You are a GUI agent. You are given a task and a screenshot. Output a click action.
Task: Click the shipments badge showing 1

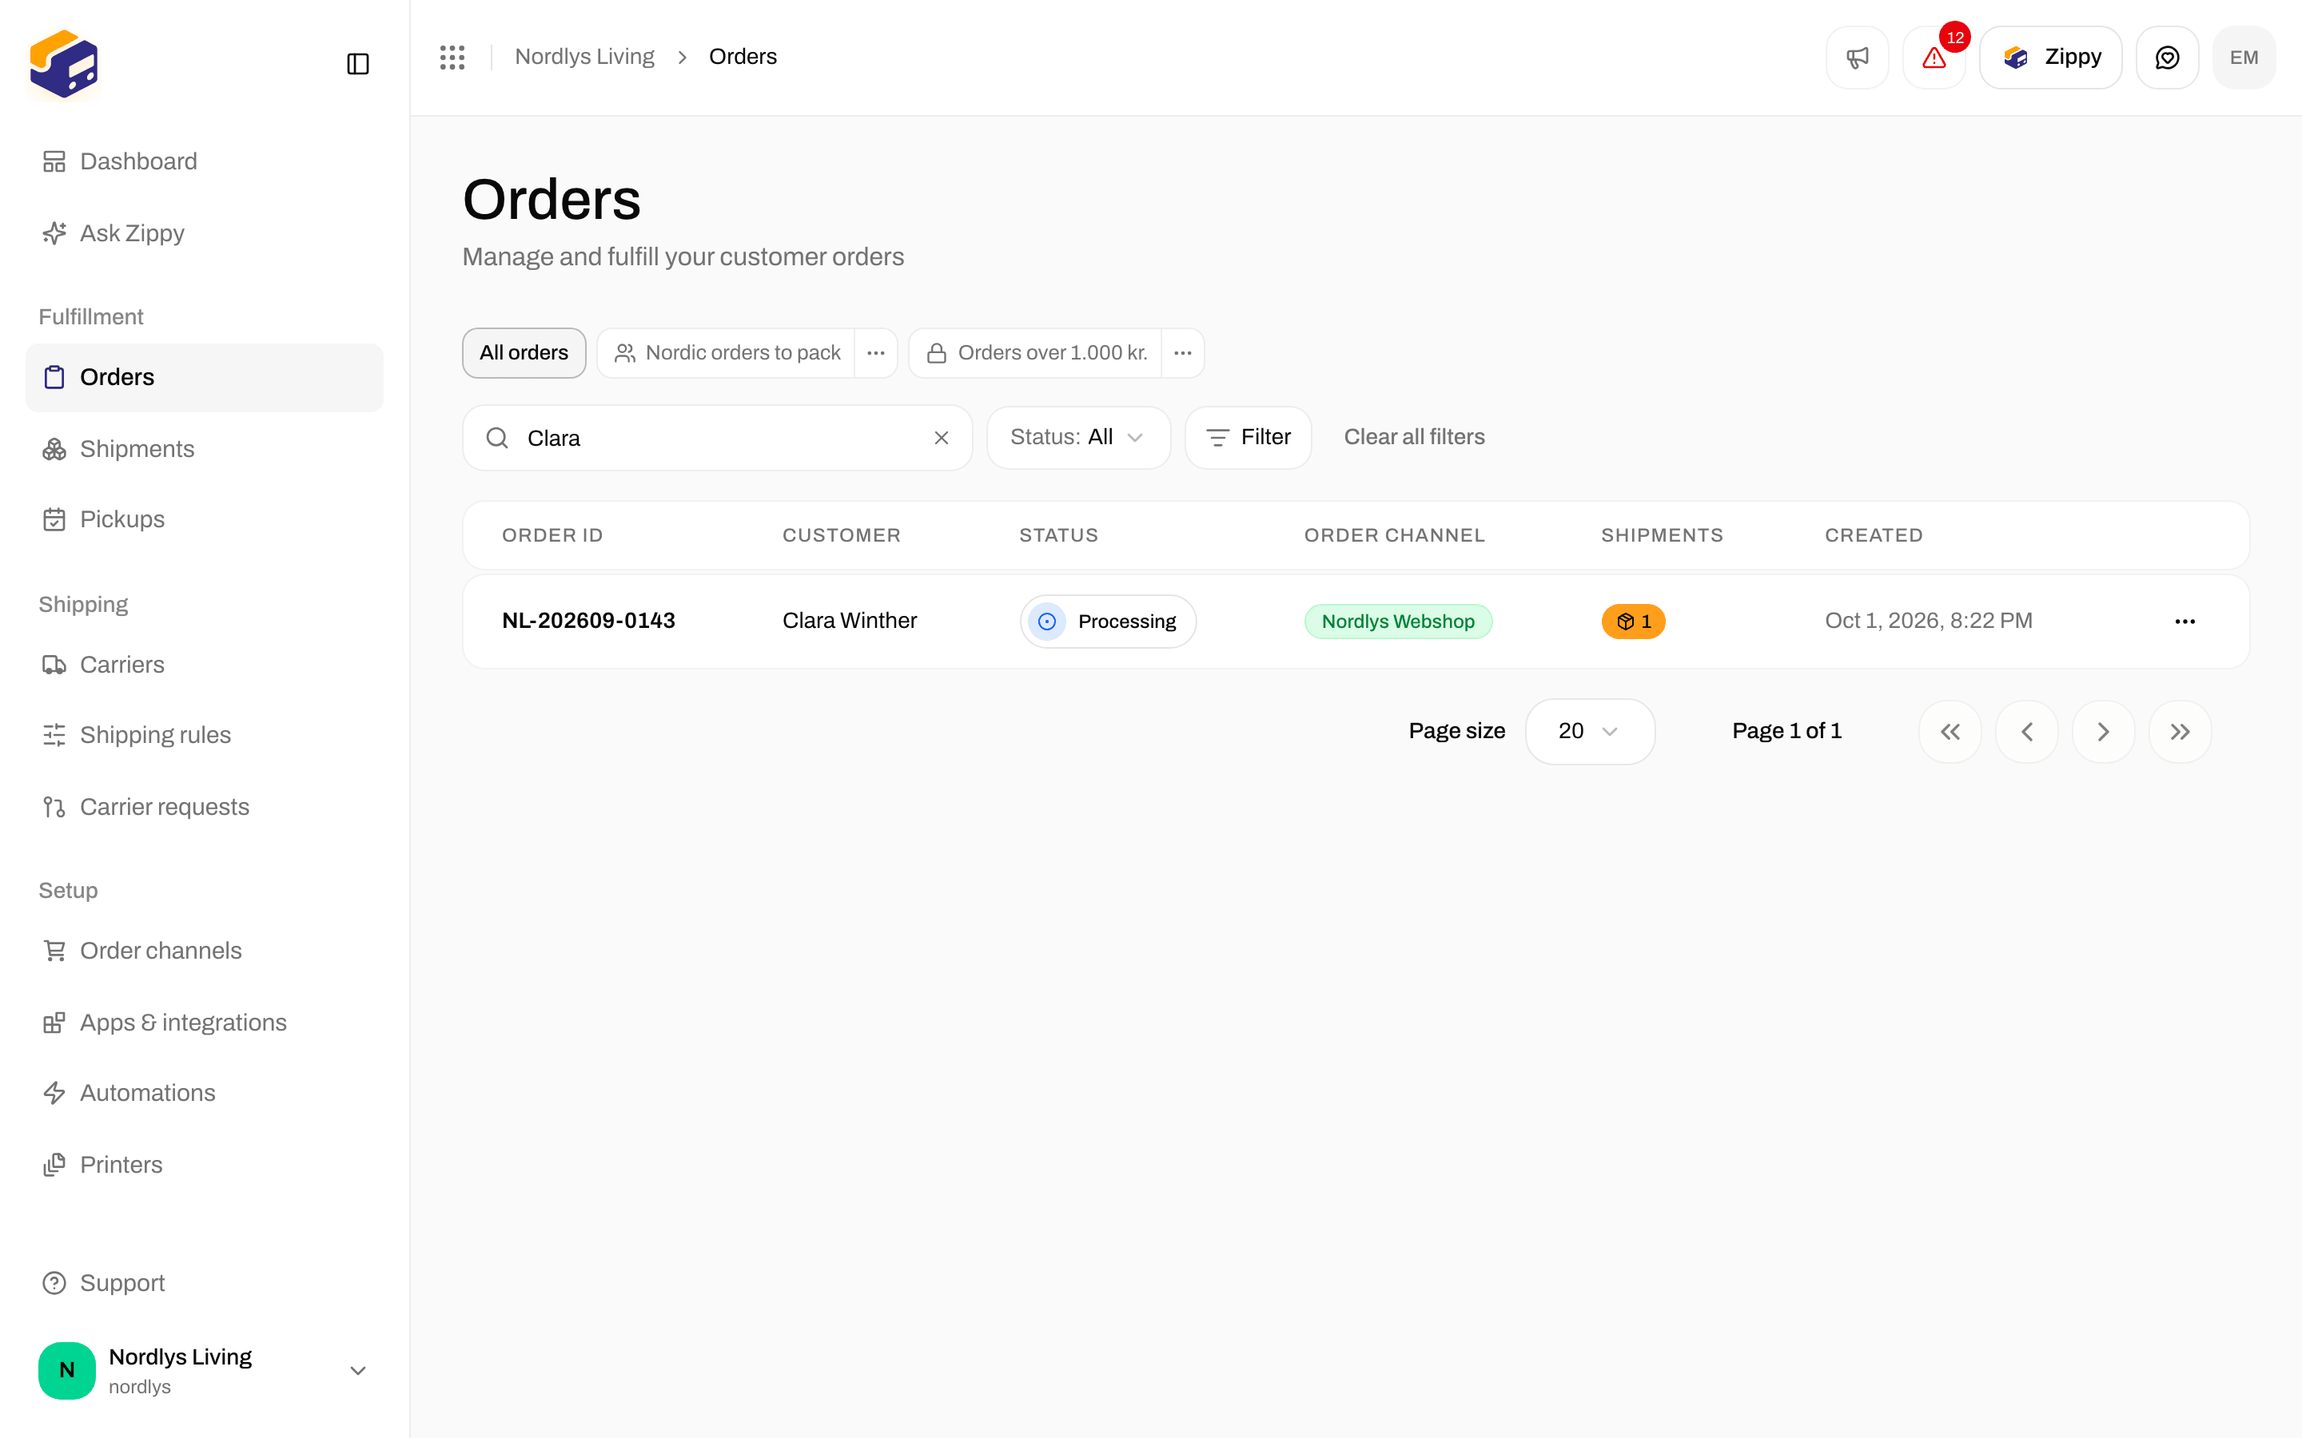1633,621
